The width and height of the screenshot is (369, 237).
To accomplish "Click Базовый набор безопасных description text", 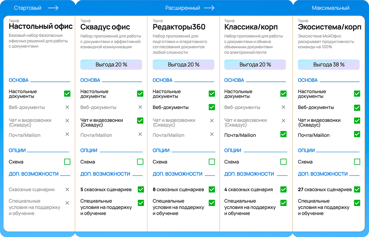I will click(38, 41).
